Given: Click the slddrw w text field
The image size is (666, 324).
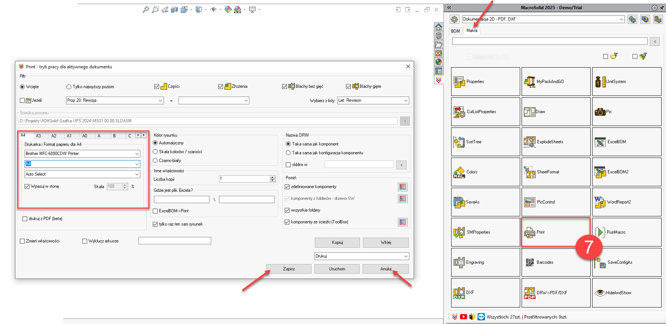Looking at the screenshot, I should [x=359, y=165].
